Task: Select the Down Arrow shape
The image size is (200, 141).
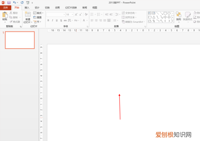Action: click(169, 17)
